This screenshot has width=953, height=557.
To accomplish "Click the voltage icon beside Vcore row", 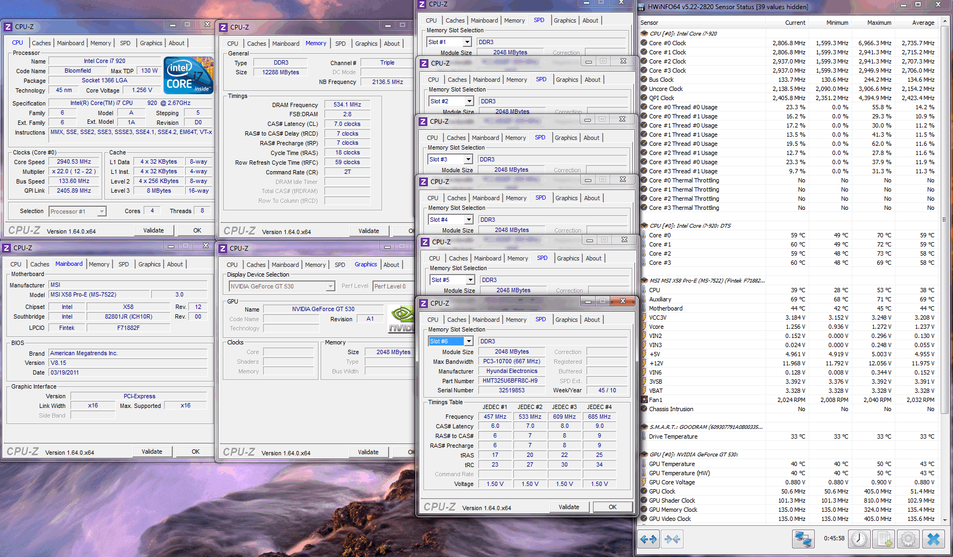I will (x=644, y=327).
